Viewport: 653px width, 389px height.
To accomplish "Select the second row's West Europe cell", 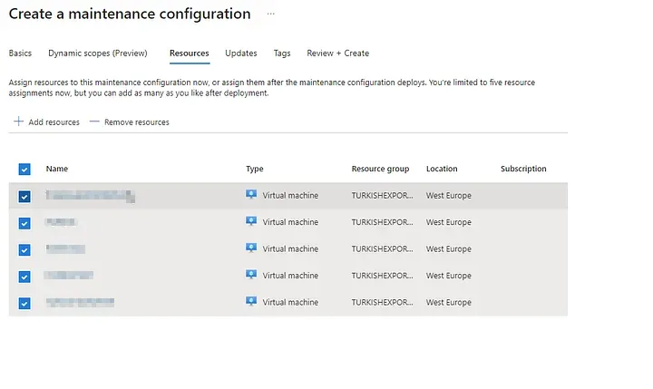I will [x=448, y=222].
